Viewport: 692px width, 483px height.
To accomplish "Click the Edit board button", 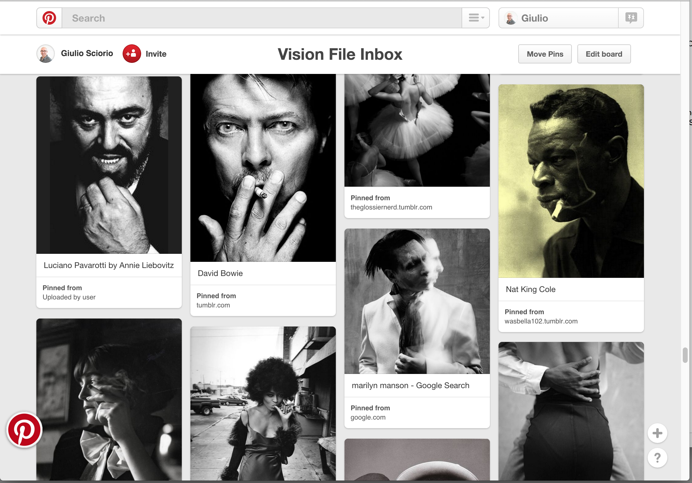I will (604, 54).
